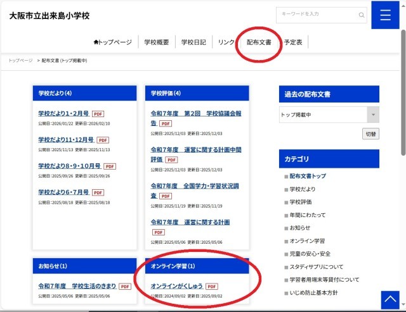Open the 予定表 navigation item
406x312 pixels.
click(x=292, y=42)
